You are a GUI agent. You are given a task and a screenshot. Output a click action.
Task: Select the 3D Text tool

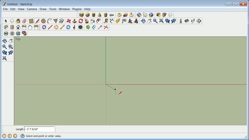(x=136, y=21)
